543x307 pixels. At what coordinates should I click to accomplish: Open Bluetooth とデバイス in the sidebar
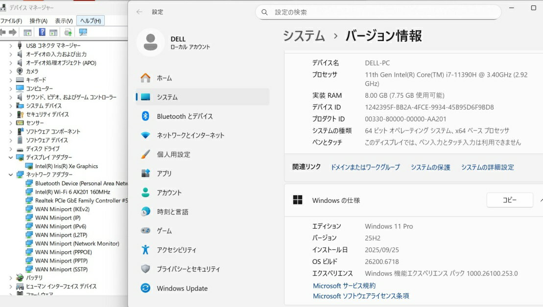coord(185,116)
